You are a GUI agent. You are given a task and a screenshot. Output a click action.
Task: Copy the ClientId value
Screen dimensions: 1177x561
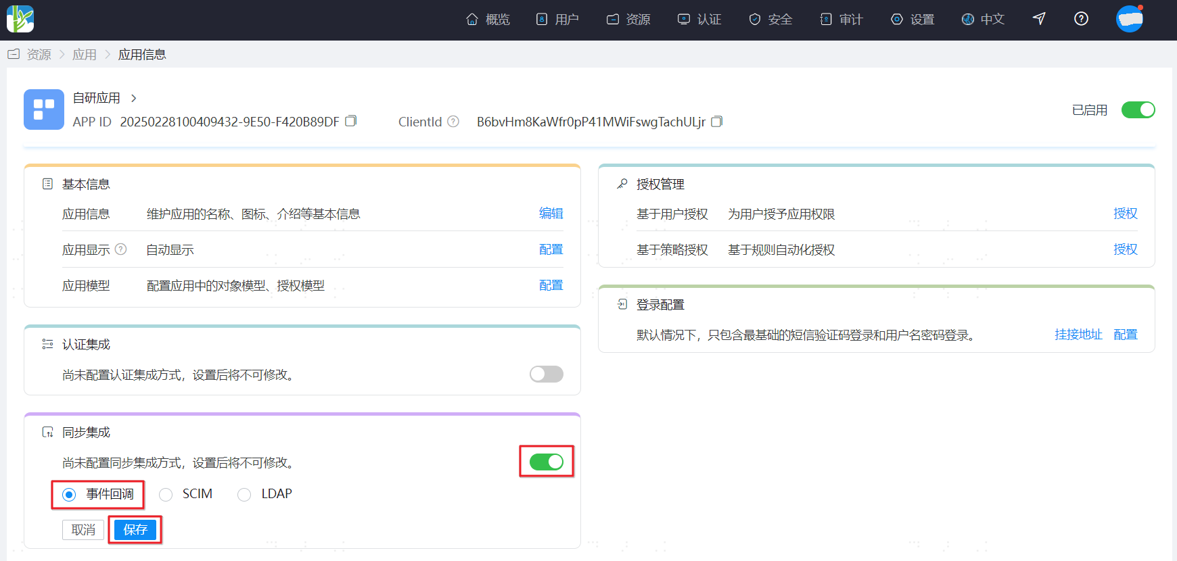717,122
